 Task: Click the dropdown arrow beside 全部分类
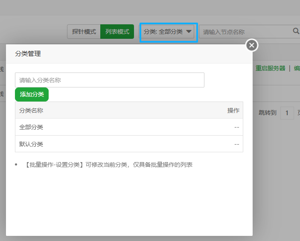click(x=189, y=32)
